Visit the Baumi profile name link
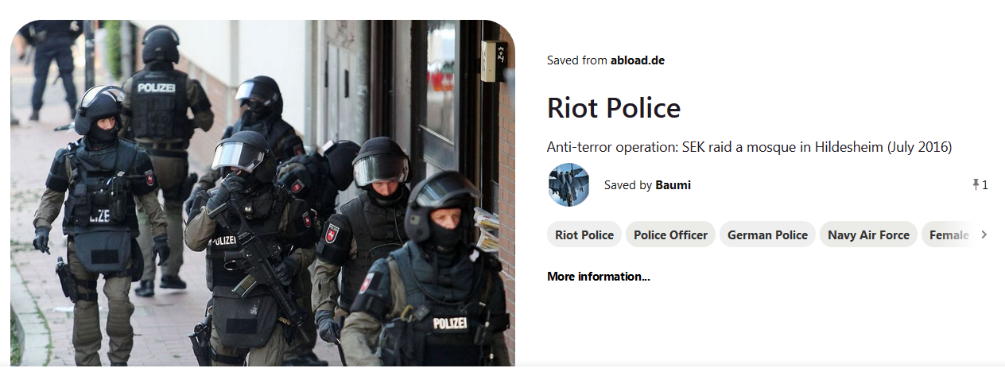The height and width of the screenshot is (372, 1005). pyautogui.click(x=673, y=185)
